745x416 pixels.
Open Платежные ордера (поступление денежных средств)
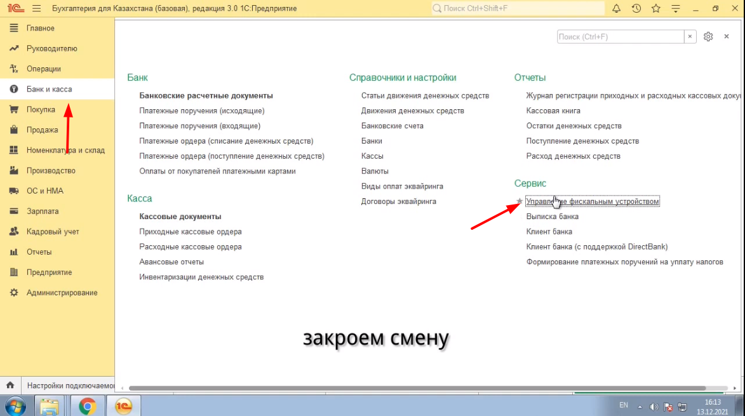pyautogui.click(x=232, y=156)
